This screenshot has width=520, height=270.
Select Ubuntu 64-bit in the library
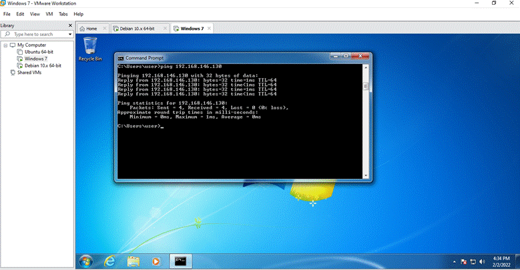(39, 52)
